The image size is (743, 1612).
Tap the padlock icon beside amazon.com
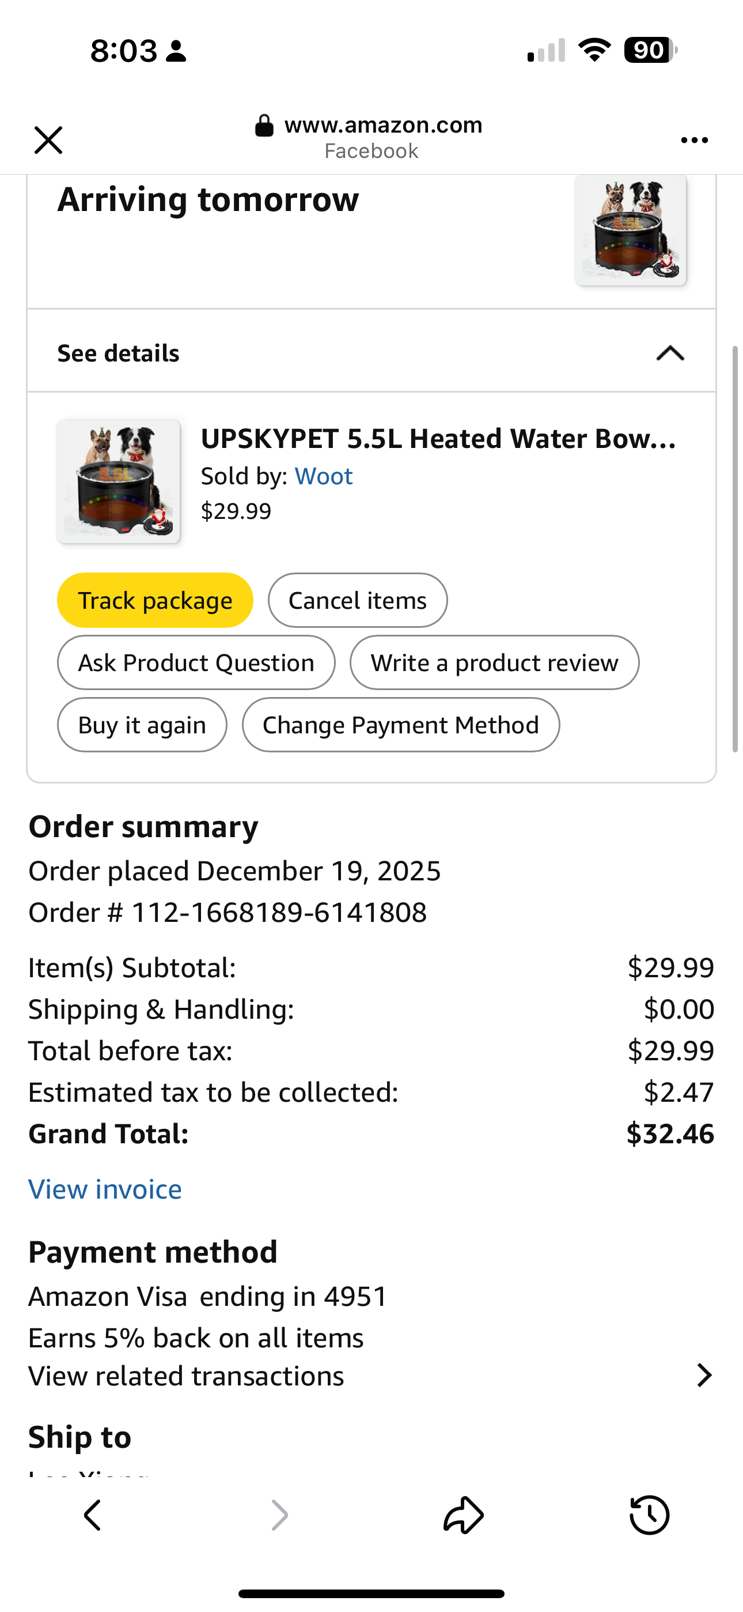[x=264, y=126]
